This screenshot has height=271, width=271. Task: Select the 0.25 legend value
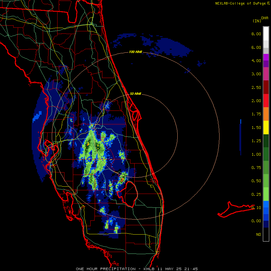click(256, 195)
